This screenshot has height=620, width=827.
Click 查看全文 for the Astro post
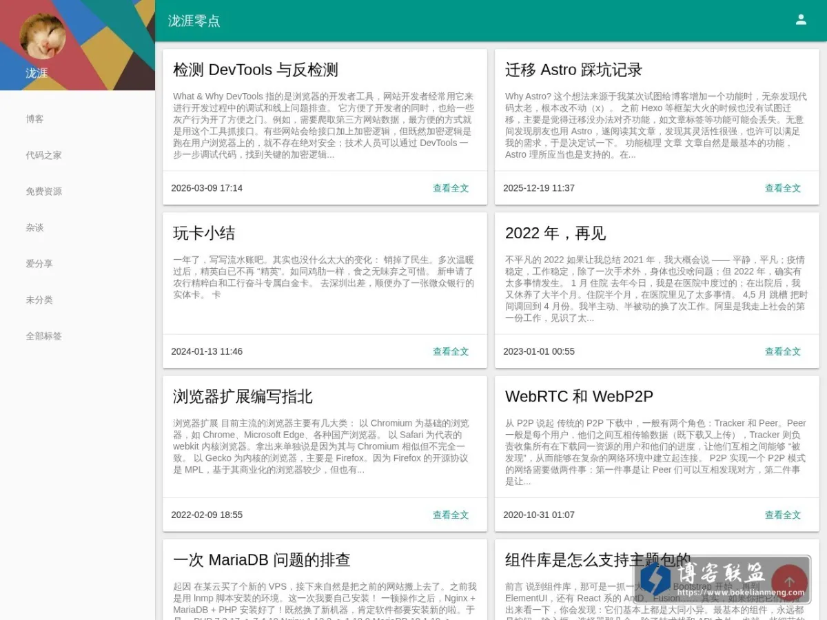783,188
